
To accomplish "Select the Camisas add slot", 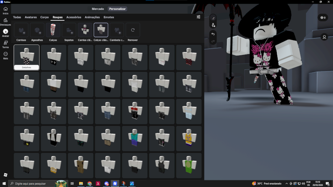I will click(21, 30).
